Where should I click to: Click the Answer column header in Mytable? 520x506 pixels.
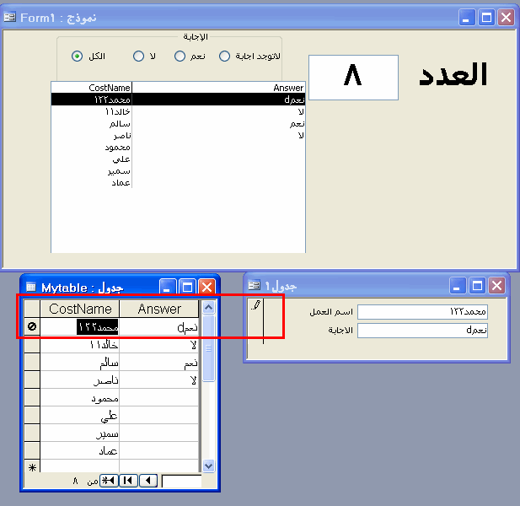pos(159,309)
